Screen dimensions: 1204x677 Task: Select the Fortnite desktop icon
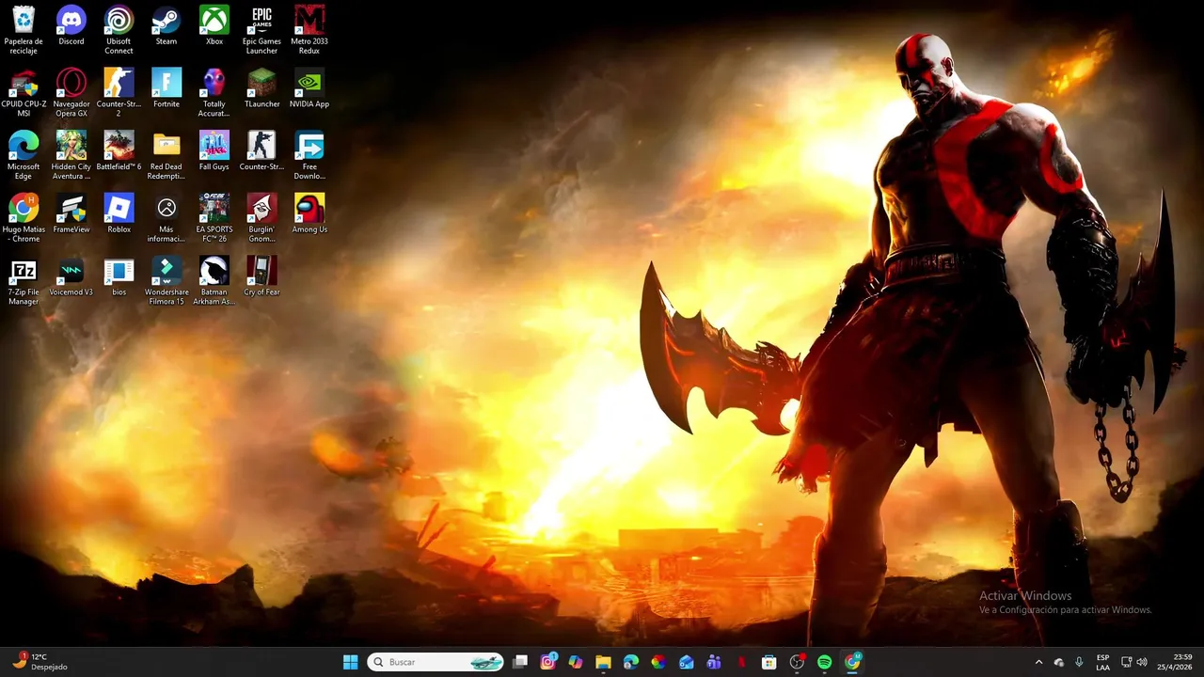[x=166, y=88]
